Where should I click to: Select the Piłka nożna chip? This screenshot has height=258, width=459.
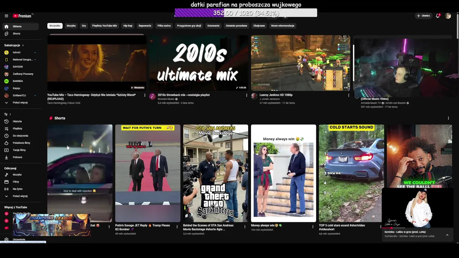[x=164, y=26]
